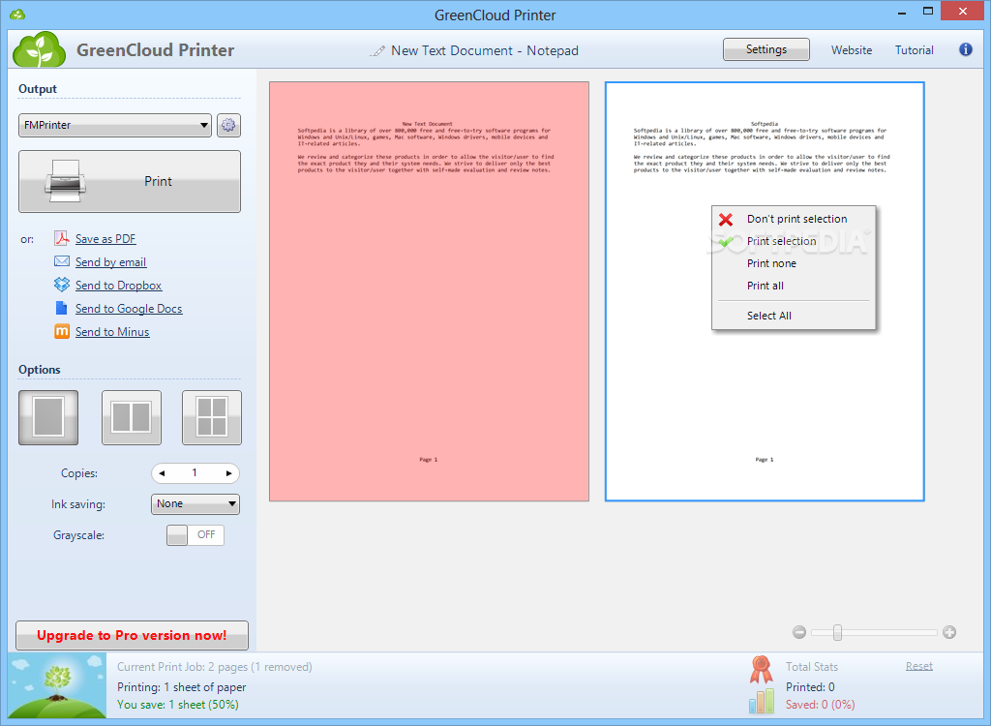
Task: Click the tree landscape picture
Action: [x=57, y=686]
